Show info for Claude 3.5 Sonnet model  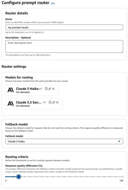[50, 102]
